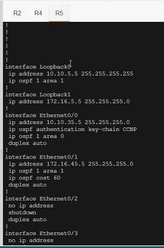Click the interface Ethernet0/1 line
The image size is (164, 248).
coord(41,157)
